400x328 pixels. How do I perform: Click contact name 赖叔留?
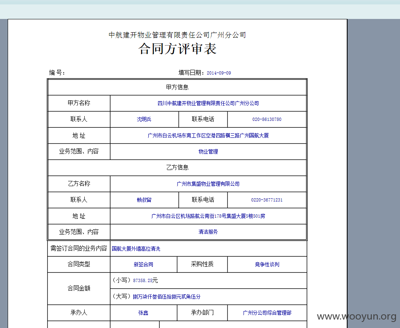pyautogui.click(x=144, y=200)
